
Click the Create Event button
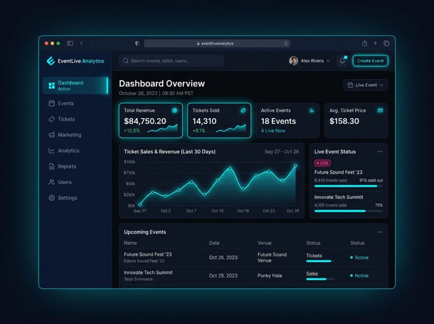click(370, 61)
